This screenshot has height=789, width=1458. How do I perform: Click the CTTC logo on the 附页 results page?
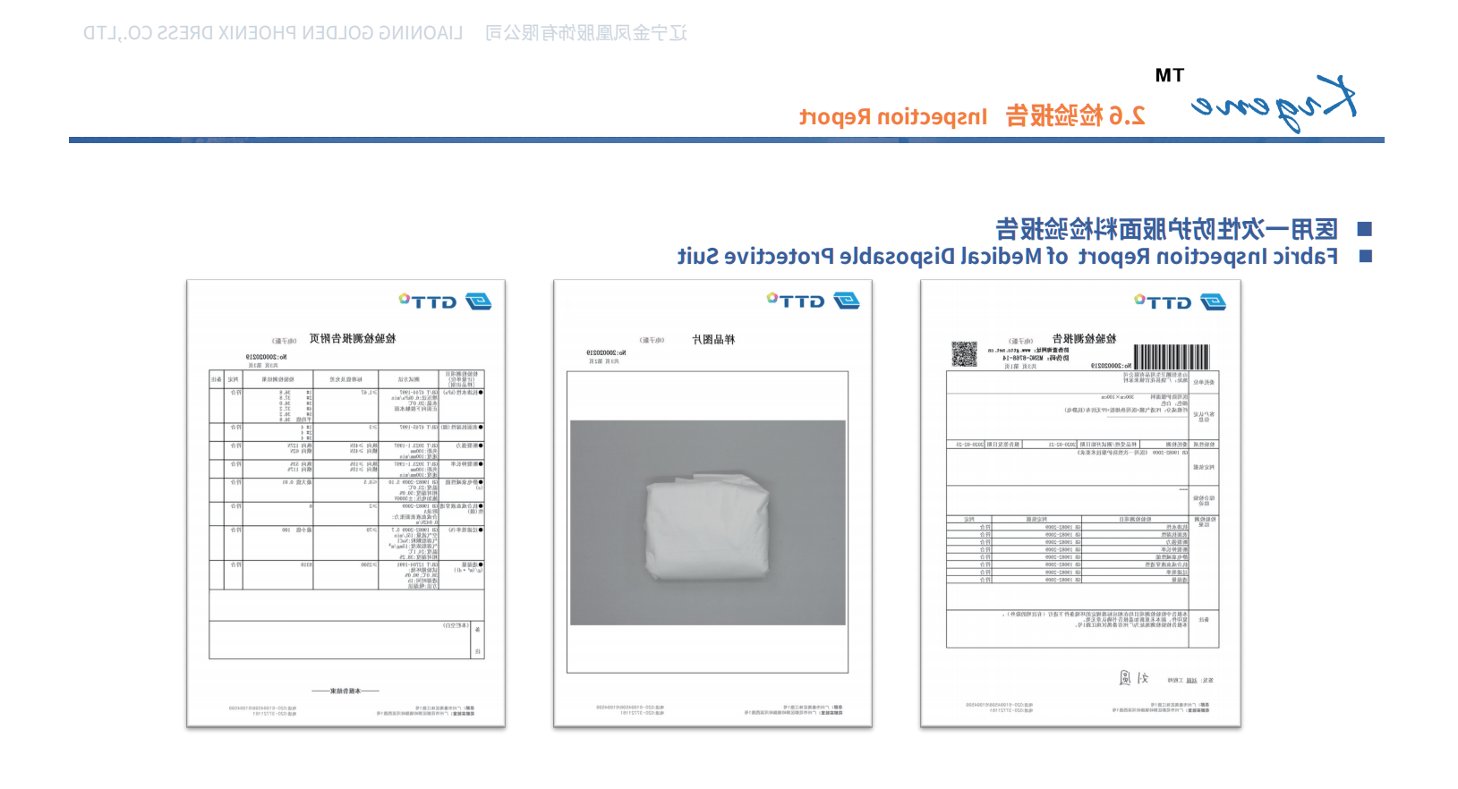click(x=445, y=301)
